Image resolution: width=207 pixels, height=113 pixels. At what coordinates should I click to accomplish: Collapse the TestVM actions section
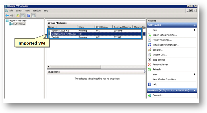(x=194, y=90)
